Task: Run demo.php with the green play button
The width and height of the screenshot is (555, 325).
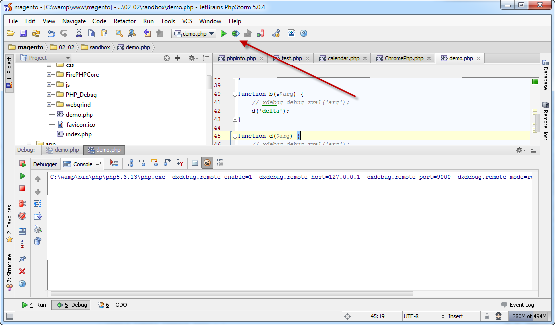Action: (x=223, y=34)
